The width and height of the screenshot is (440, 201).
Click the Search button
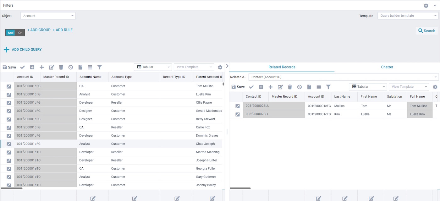click(426, 30)
